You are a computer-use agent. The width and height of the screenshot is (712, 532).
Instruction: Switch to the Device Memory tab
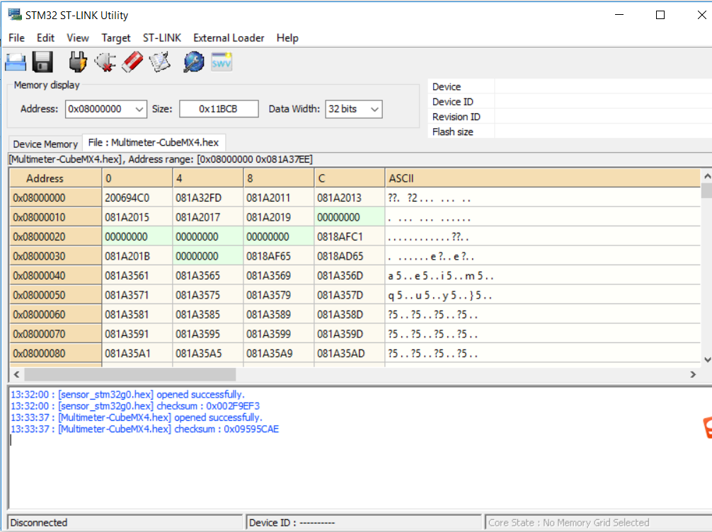(x=45, y=144)
